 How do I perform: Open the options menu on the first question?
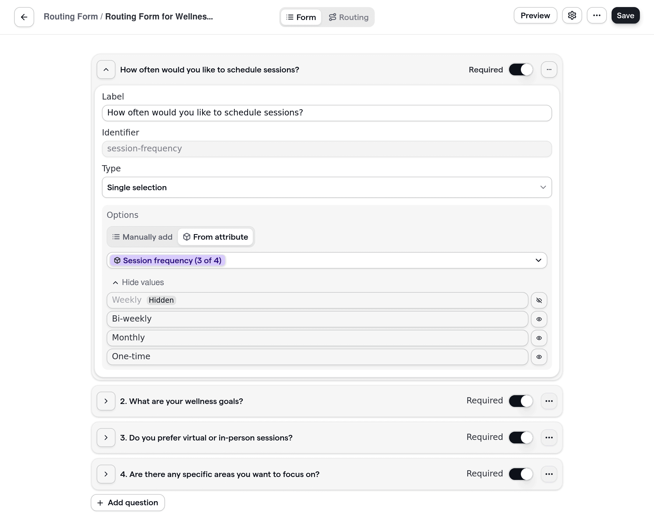[549, 69]
